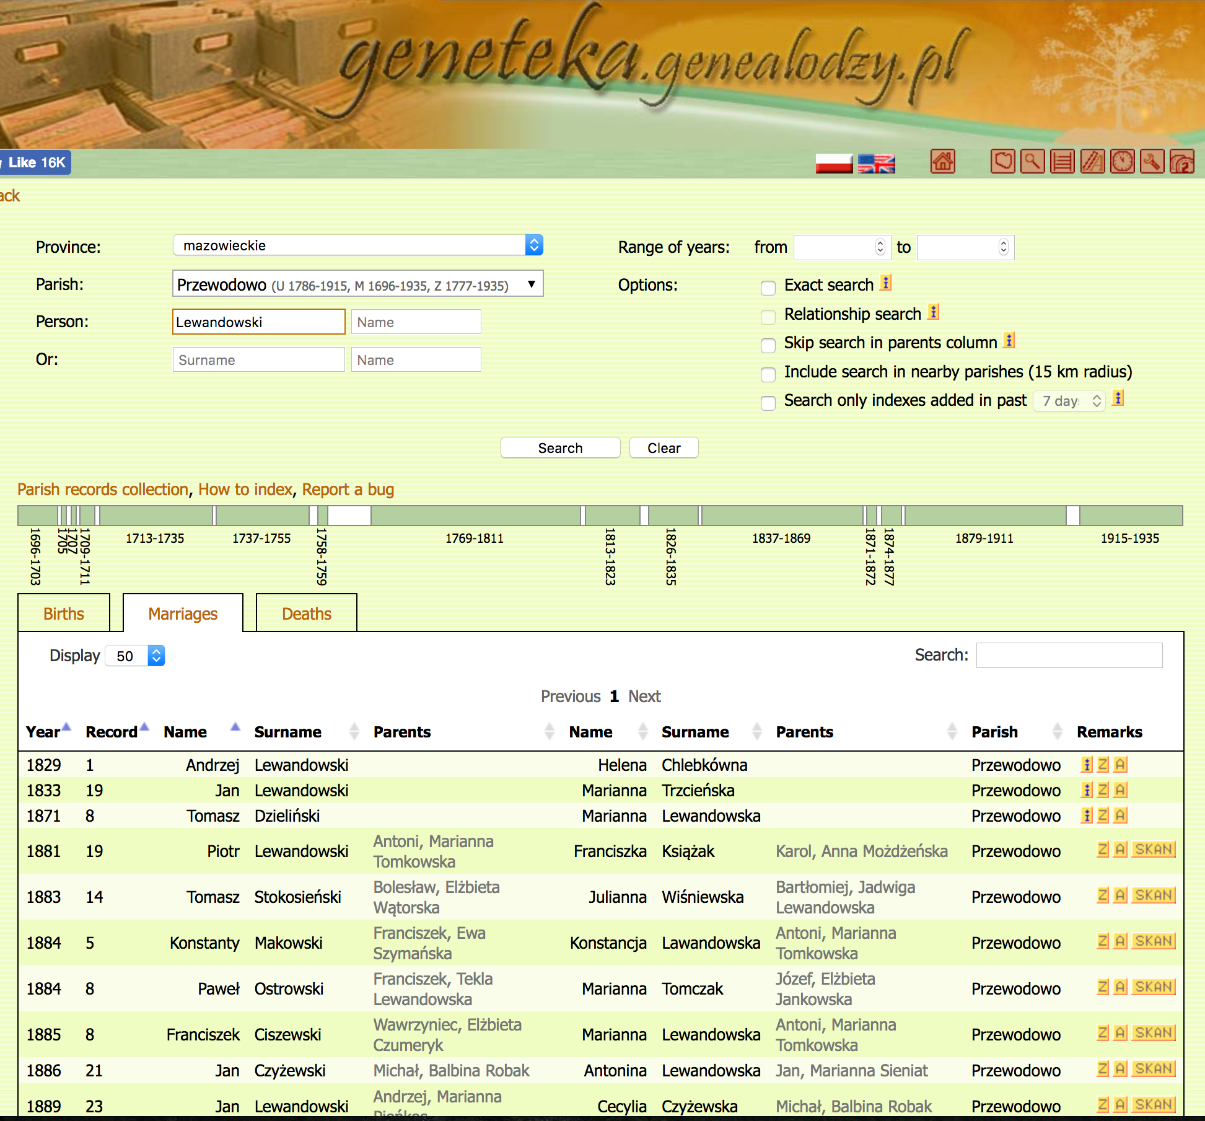Enable the Exact search checkbox
Image resolution: width=1205 pixels, height=1121 pixels.
tap(768, 288)
